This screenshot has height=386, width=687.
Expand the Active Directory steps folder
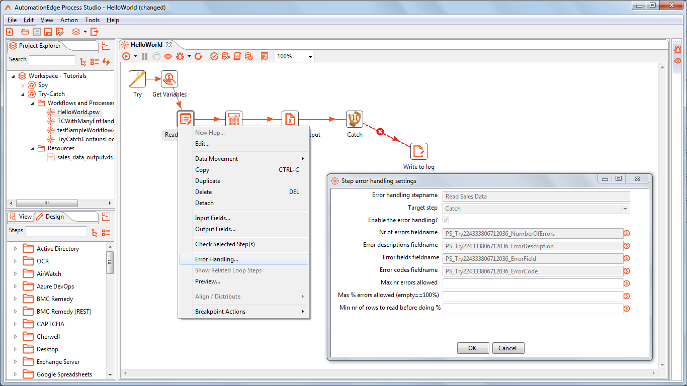tap(16, 249)
